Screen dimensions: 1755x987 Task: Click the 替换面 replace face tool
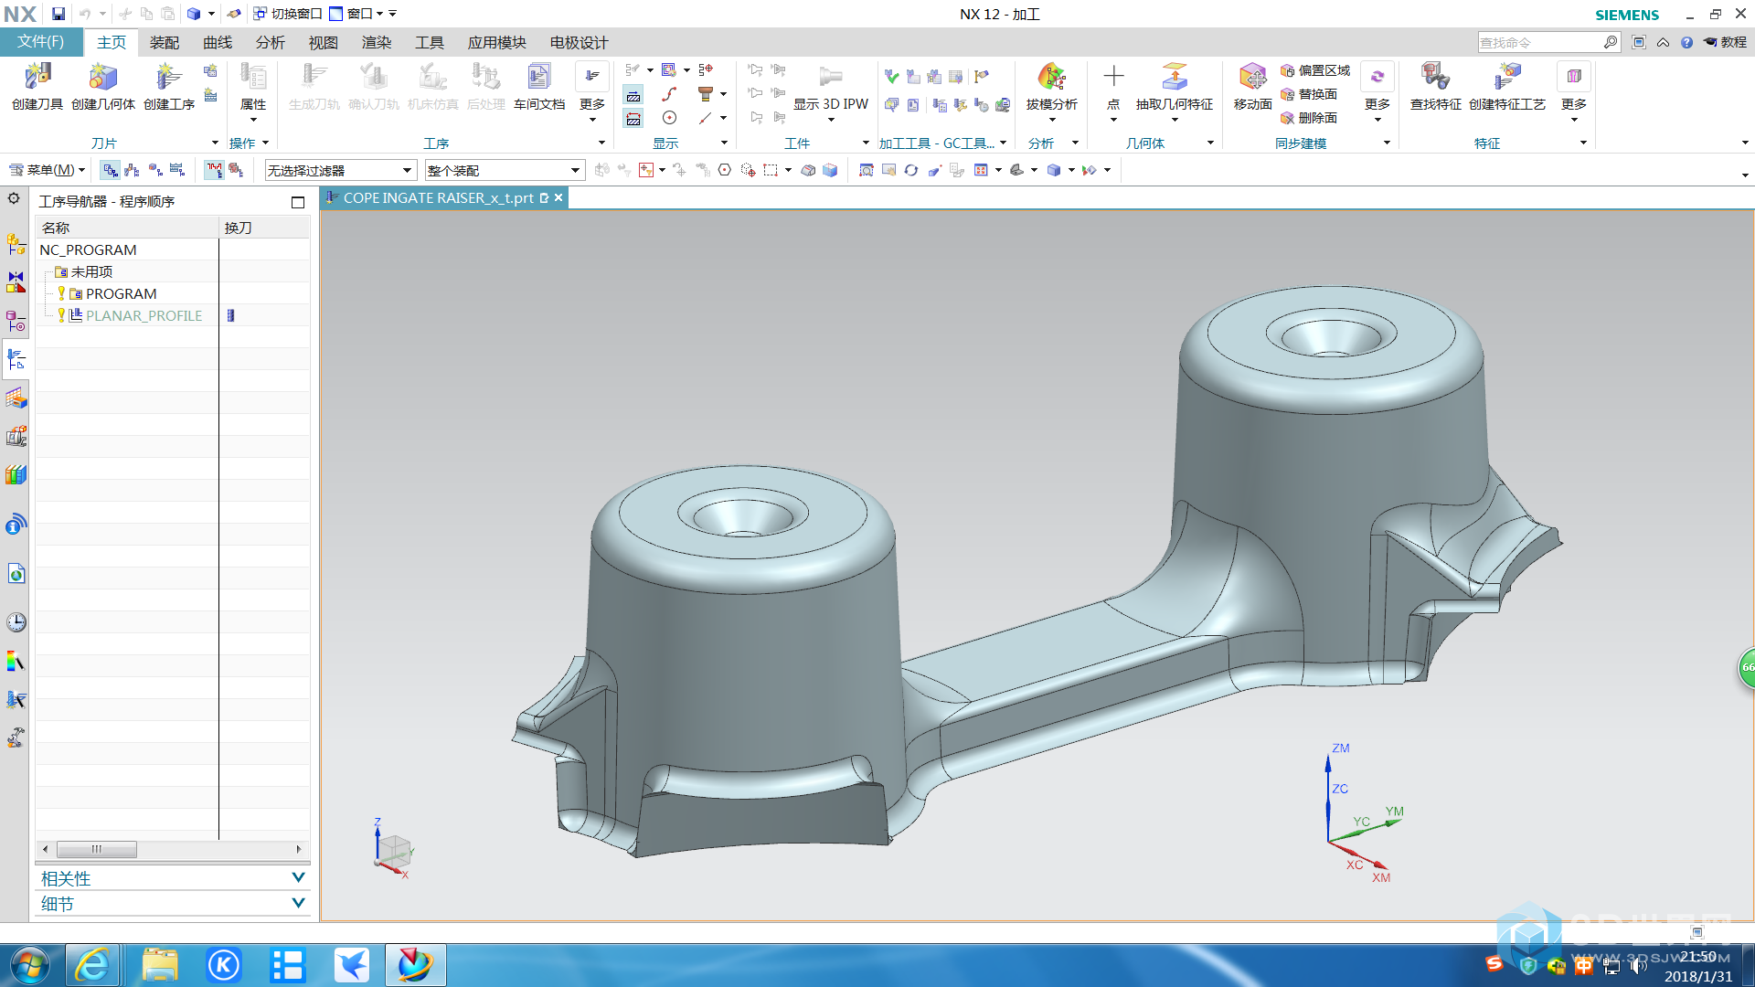click(x=1309, y=94)
